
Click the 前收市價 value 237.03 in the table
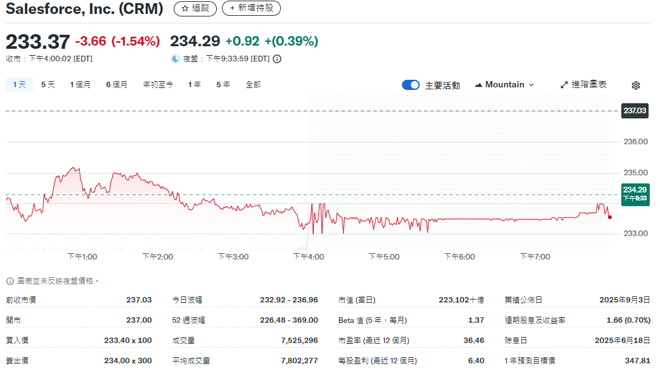tap(139, 300)
